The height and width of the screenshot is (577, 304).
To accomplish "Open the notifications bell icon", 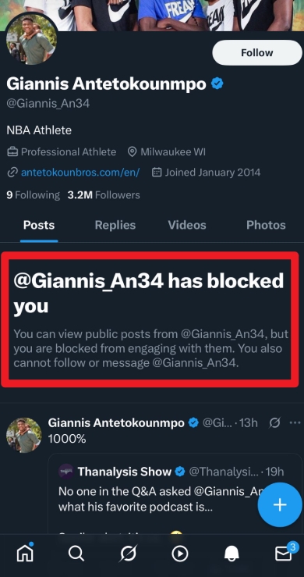I will pyautogui.click(x=232, y=554).
